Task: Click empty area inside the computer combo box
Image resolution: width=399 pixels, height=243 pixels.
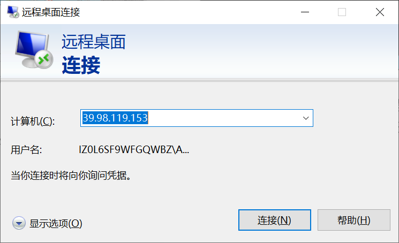Action: (224, 118)
